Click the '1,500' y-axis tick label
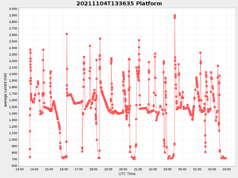 tap(13, 107)
